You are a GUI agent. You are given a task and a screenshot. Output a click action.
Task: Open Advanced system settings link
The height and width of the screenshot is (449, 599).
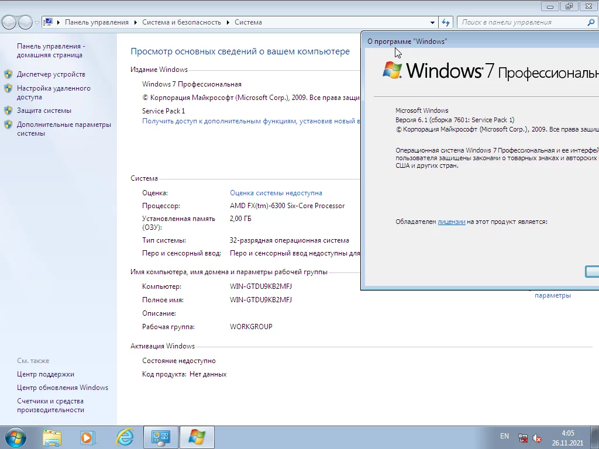click(64, 129)
